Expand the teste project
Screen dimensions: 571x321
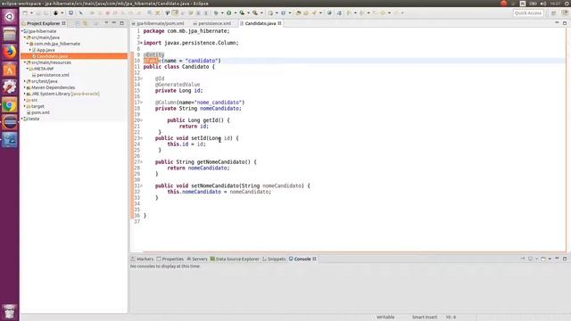coord(22,119)
